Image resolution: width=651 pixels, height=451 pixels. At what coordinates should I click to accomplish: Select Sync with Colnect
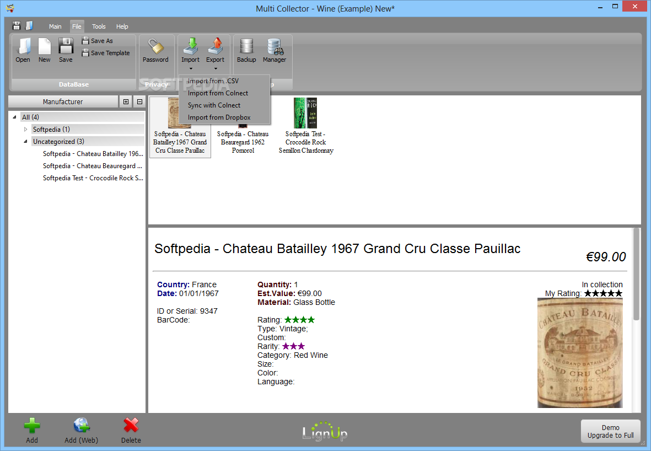pos(224,105)
